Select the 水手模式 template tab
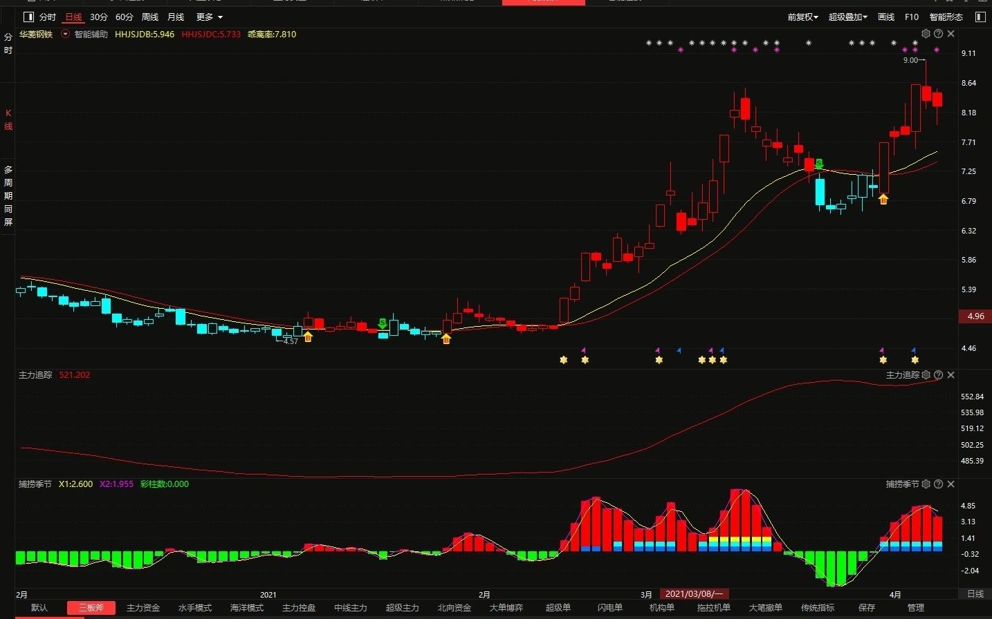The height and width of the screenshot is (619, 992). [x=195, y=608]
